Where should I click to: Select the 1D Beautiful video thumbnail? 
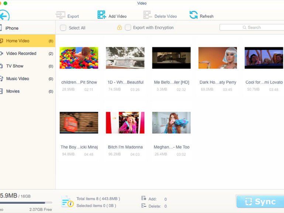pyautogui.click(x=125, y=58)
